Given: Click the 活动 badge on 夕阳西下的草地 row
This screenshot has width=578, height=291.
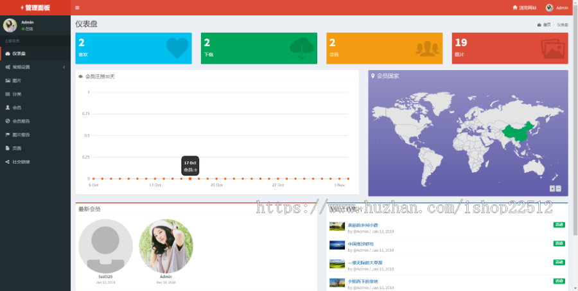Looking at the screenshot, I should (x=559, y=281).
